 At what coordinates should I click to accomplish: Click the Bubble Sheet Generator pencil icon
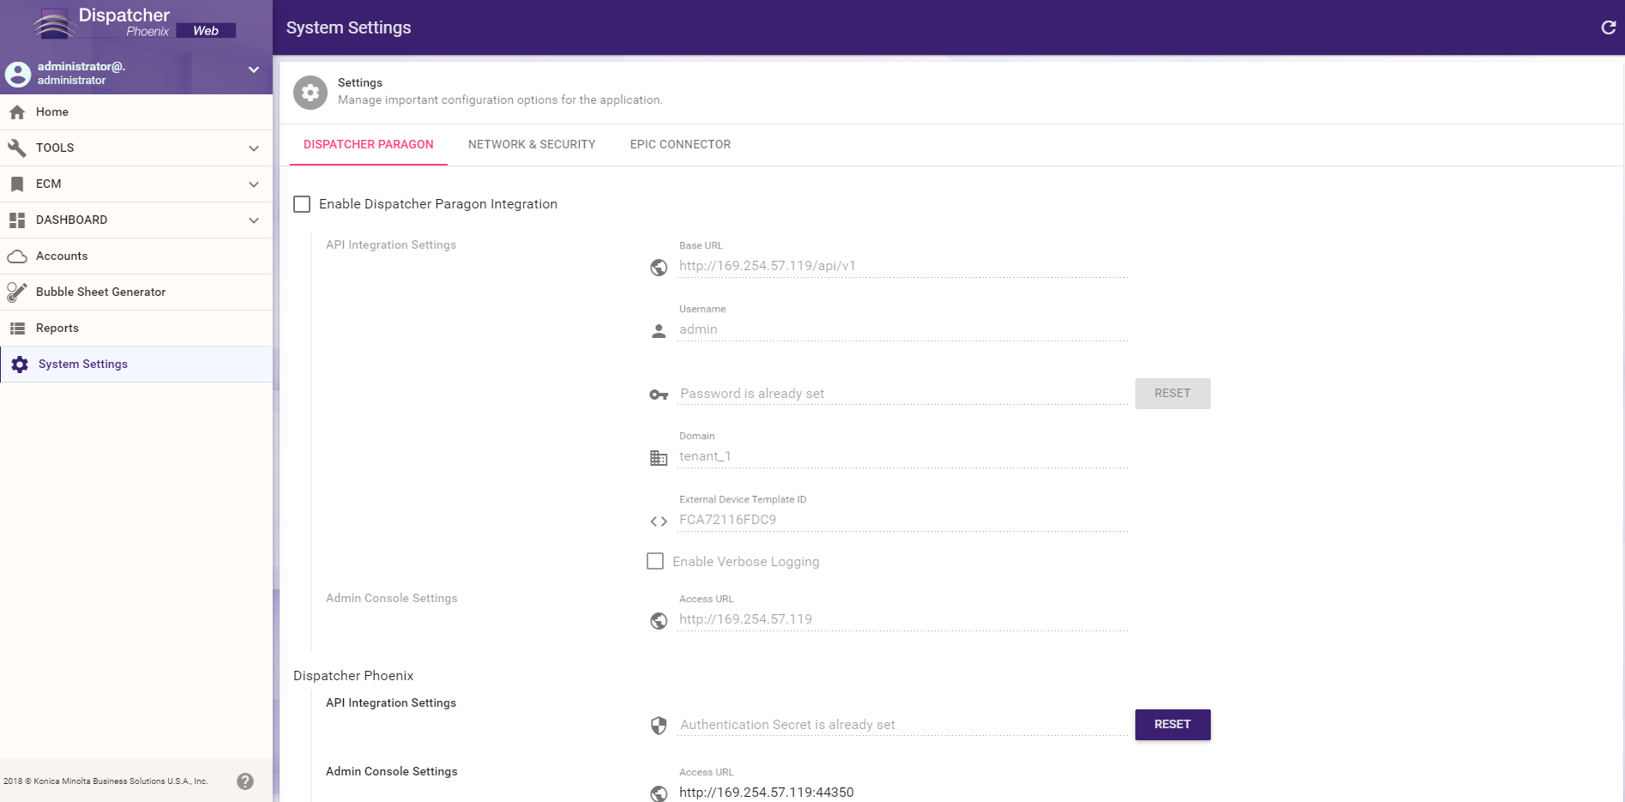pyautogui.click(x=17, y=292)
